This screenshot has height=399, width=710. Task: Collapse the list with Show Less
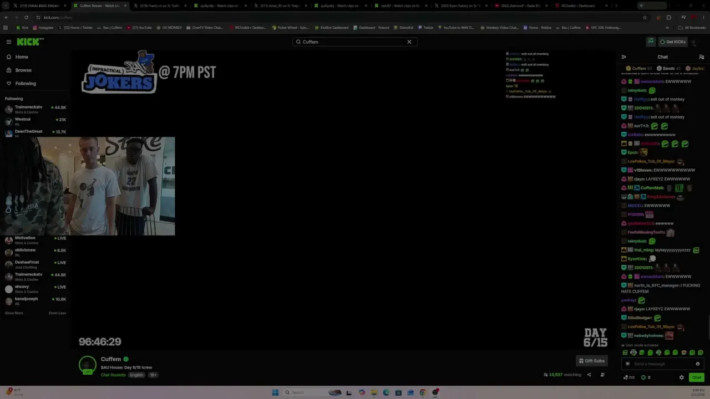(57, 313)
